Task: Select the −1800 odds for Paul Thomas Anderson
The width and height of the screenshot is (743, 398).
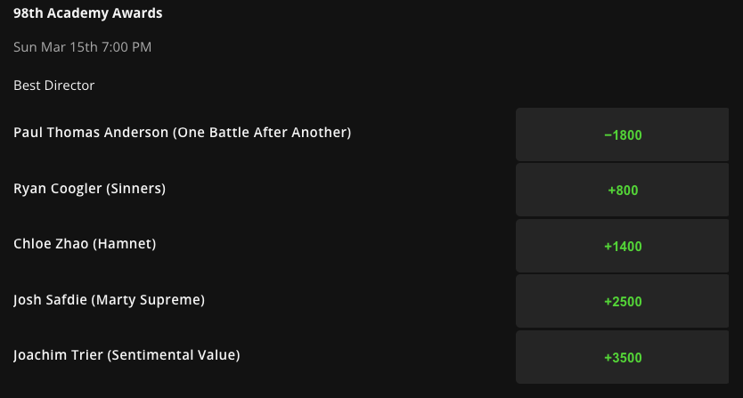Action: (x=622, y=134)
